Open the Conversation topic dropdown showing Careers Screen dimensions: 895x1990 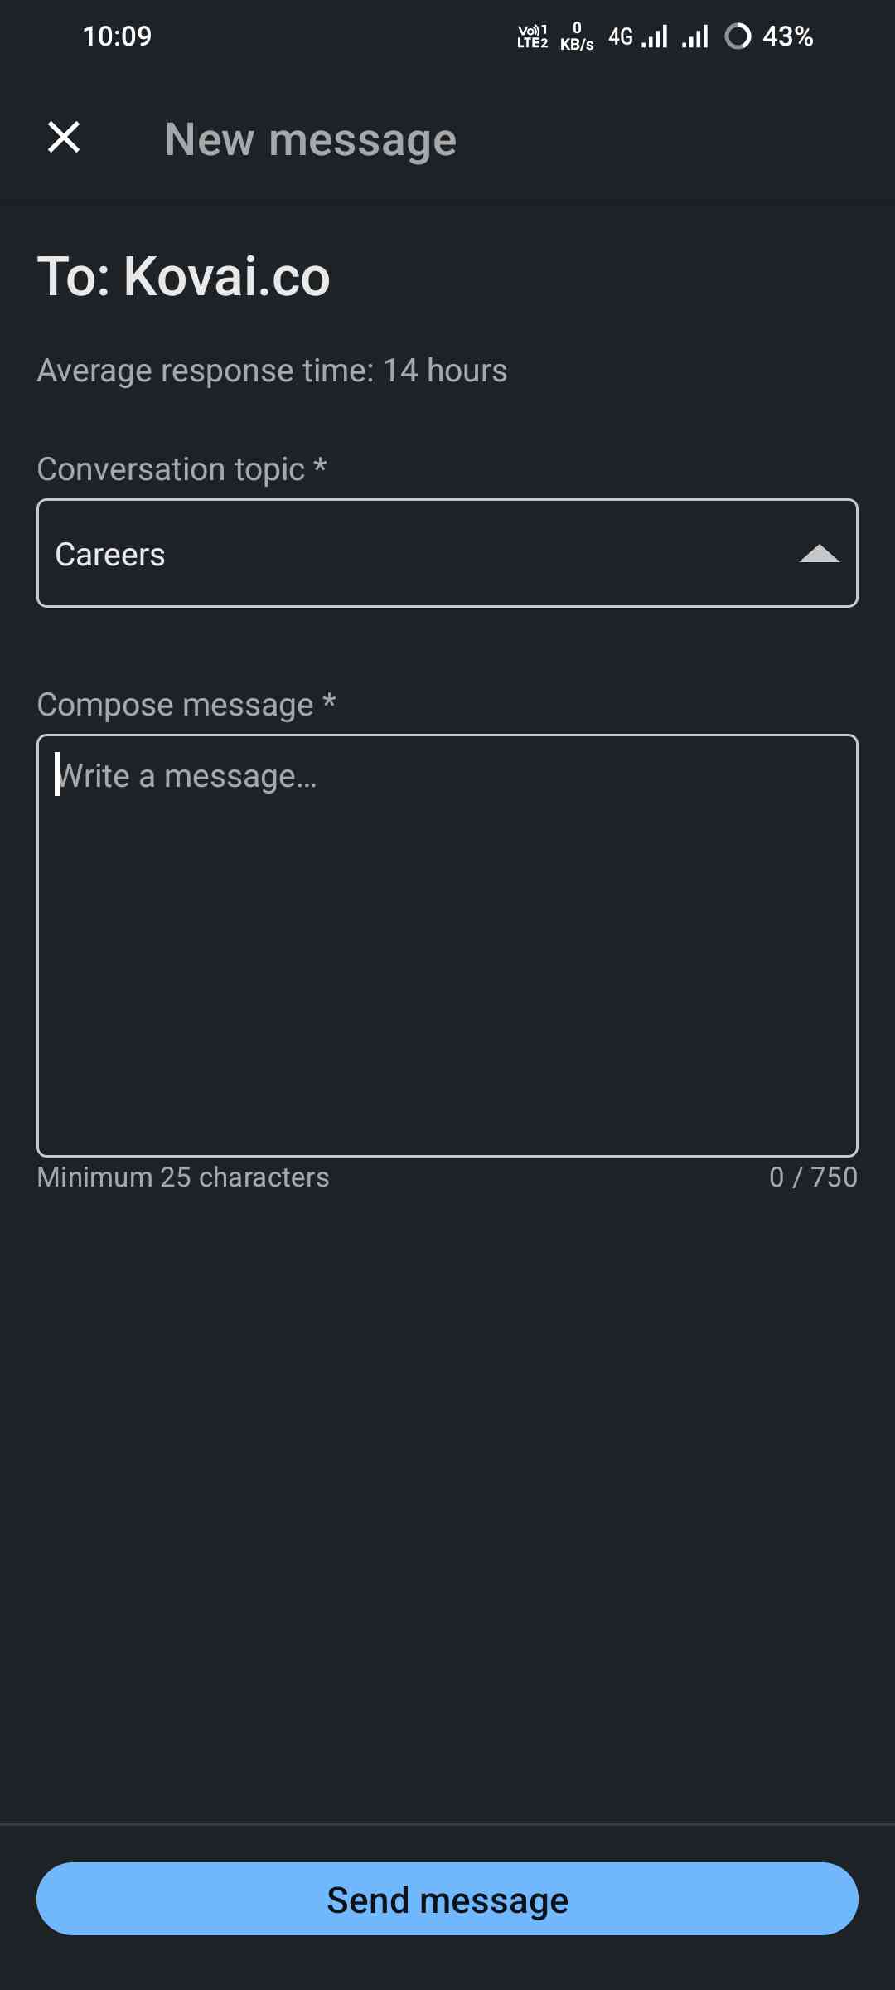click(447, 553)
